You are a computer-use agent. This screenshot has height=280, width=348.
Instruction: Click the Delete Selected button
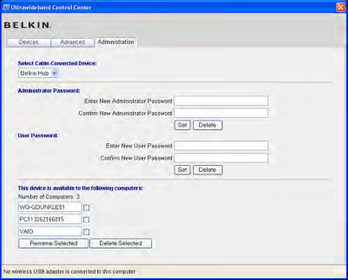pyautogui.click(x=121, y=243)
